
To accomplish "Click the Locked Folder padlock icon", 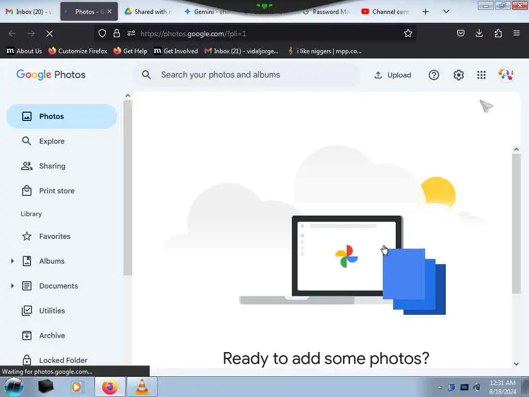I will 27,360.
